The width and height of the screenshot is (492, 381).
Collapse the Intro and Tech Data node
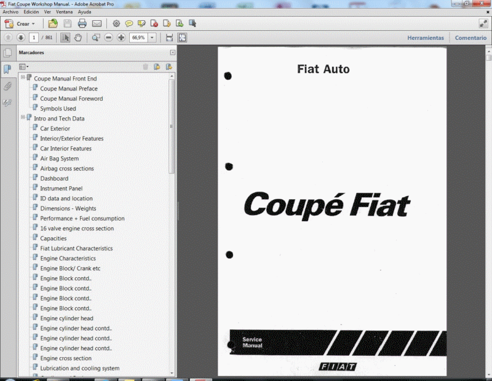tap(23, 117)
